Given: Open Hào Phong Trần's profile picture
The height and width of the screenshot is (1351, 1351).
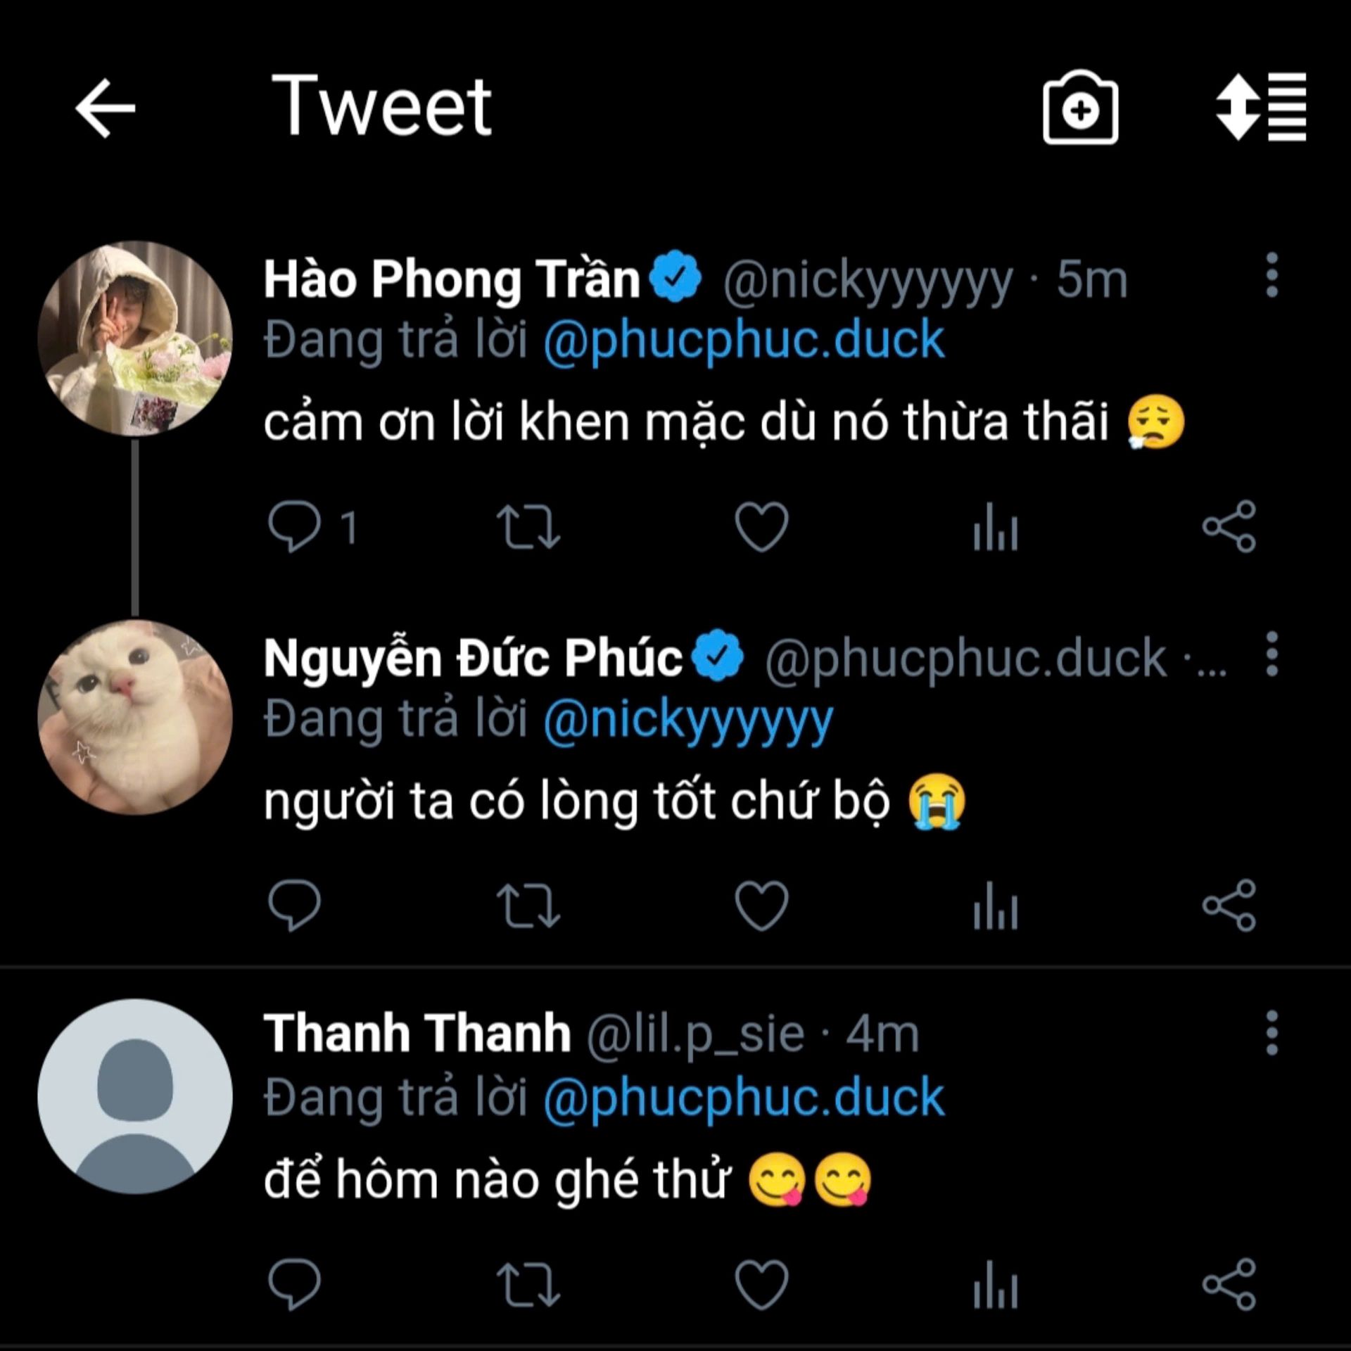Looking at the screenshot, I should coord(135,338).
